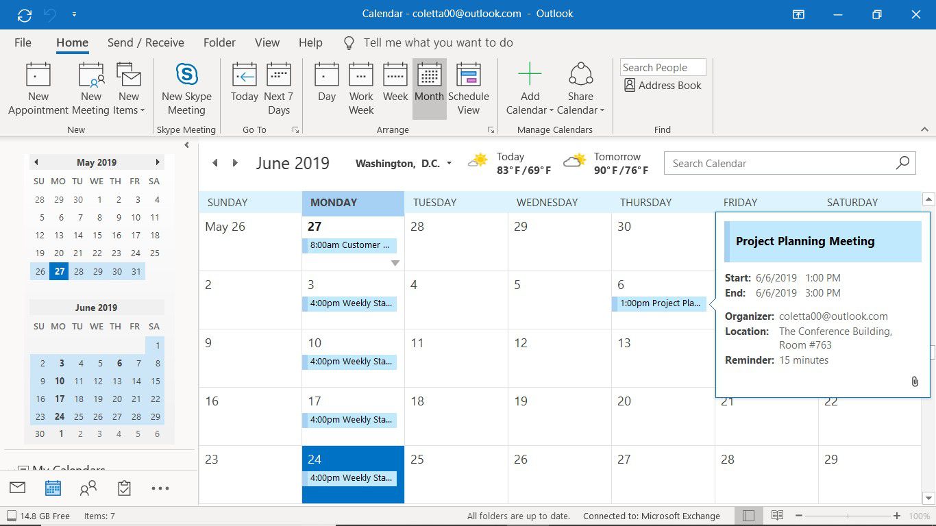Select June 6 in the mini calendar
Screen dimensions: 936x526
(x=119, y=364)
